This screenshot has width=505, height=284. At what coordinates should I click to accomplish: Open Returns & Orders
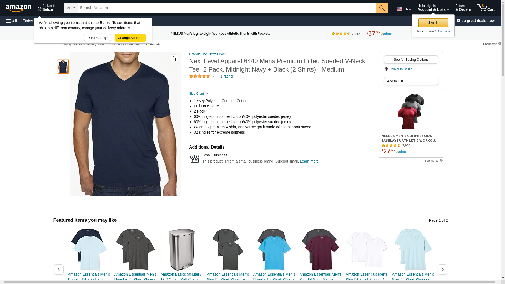tap(463, 8)
